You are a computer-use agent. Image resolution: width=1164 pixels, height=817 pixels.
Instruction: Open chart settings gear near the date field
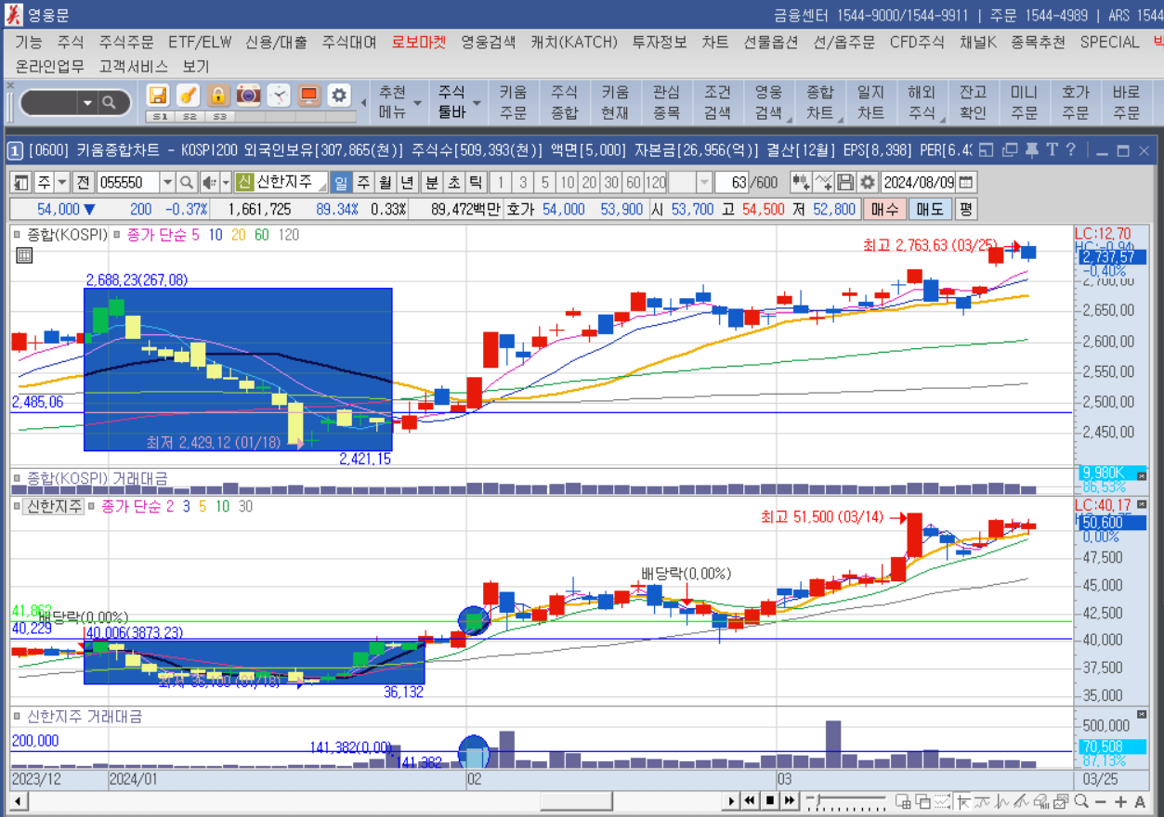(868, 182)
